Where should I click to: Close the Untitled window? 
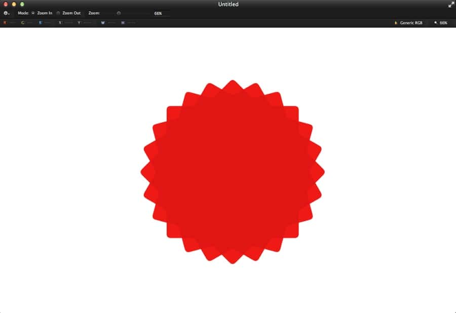[x=6, y=4]
